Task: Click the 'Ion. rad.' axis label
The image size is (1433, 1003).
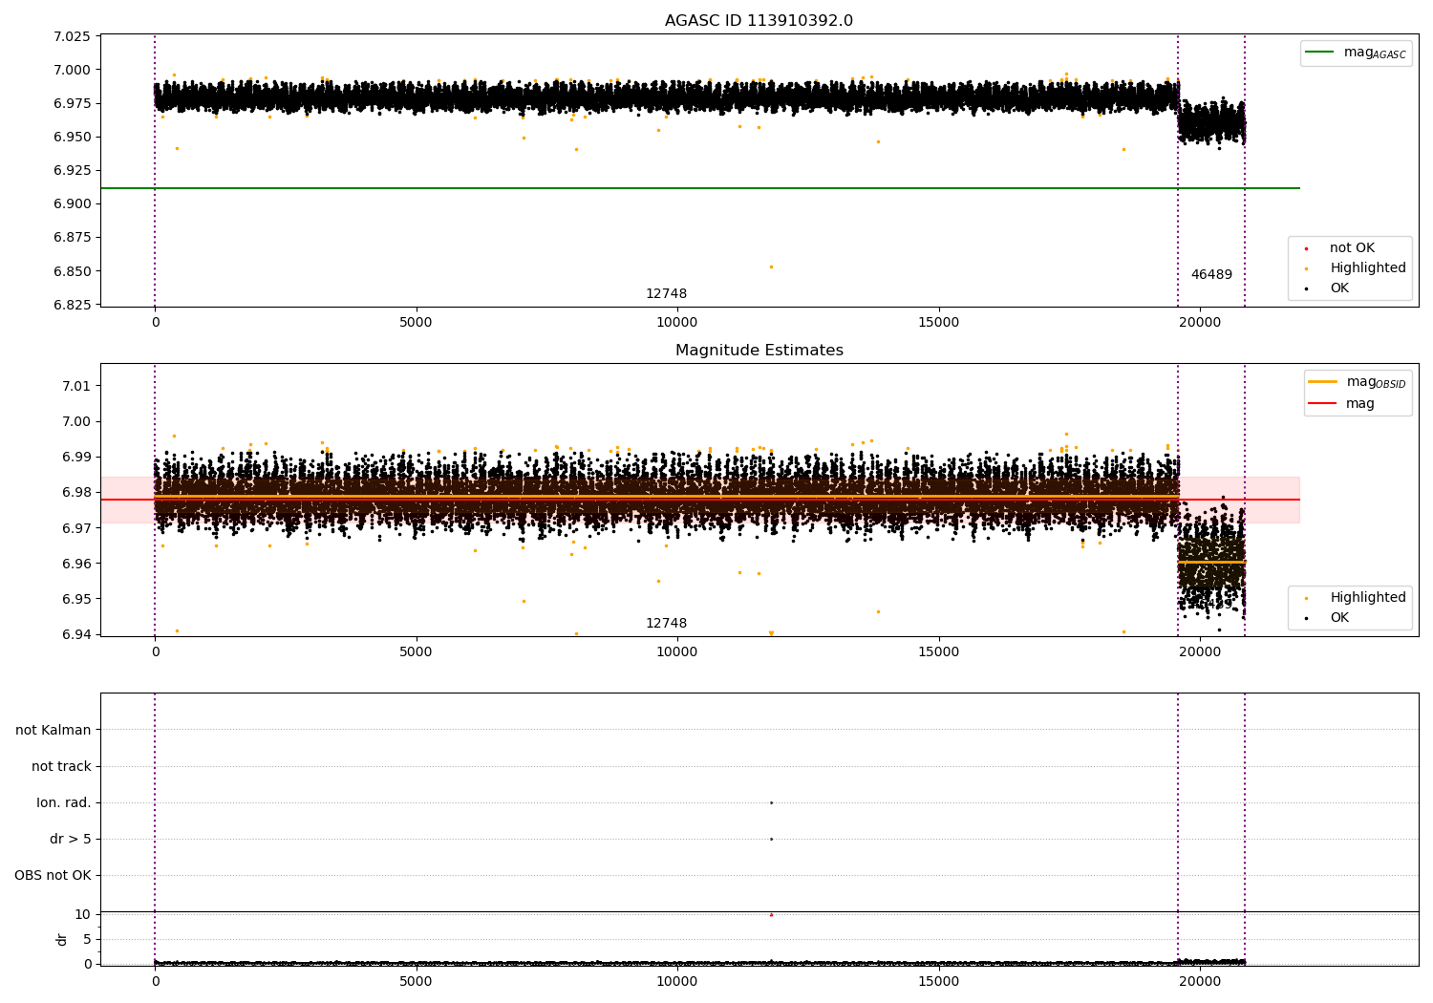Action: point(64,802)
